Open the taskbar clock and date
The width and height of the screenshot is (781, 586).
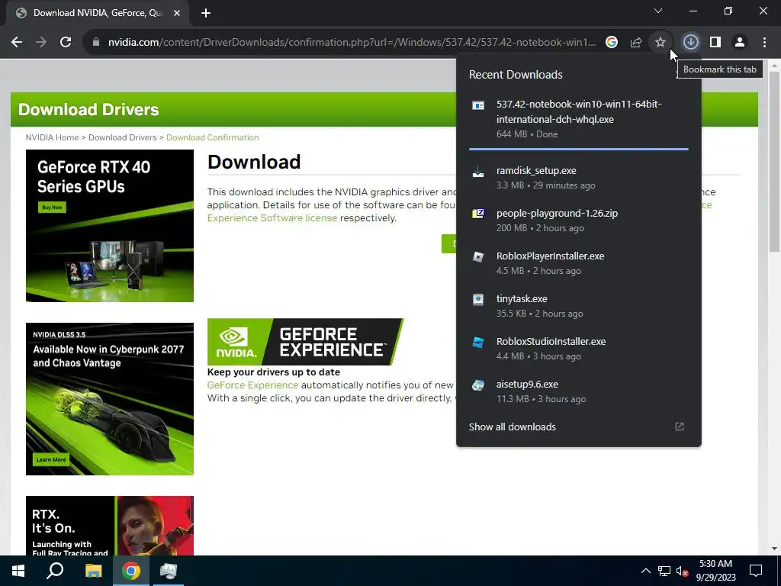click(715, 571)
